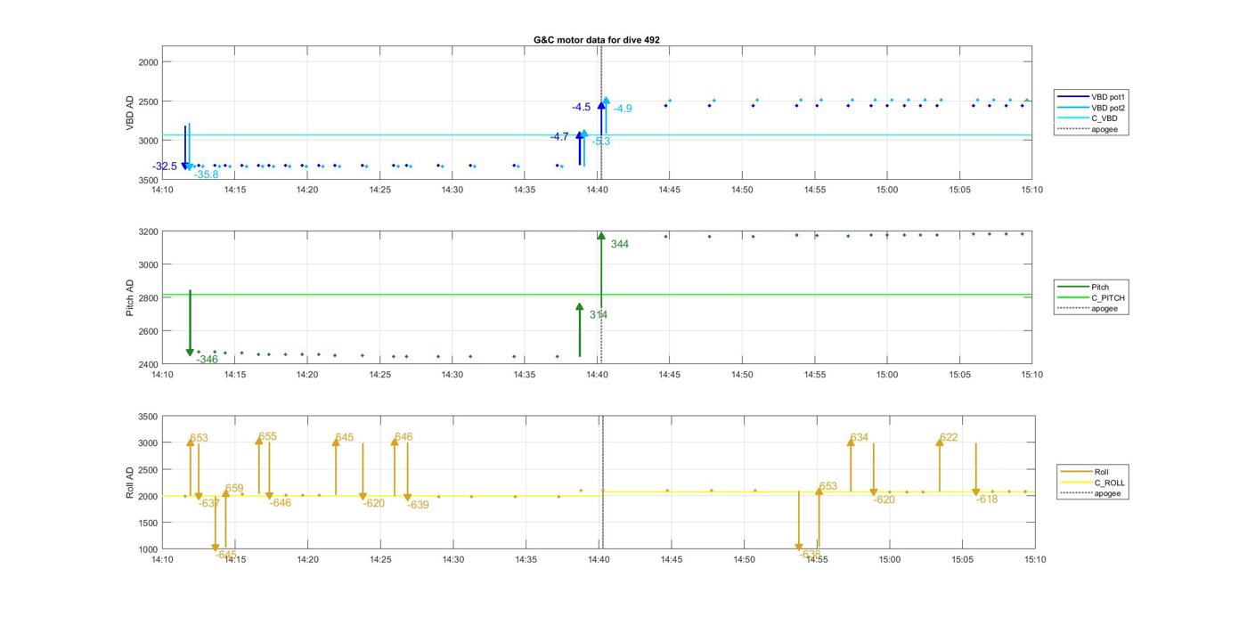
Task: Click the '2400' tick on Pitch axis
Action: [x=147, y=364]
